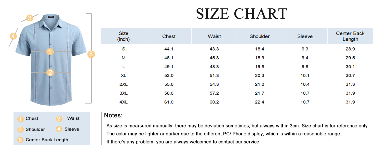Viewport: 373px width, 153px height.
Task: Select the 4XL size row label
Action: pos(124,102)
